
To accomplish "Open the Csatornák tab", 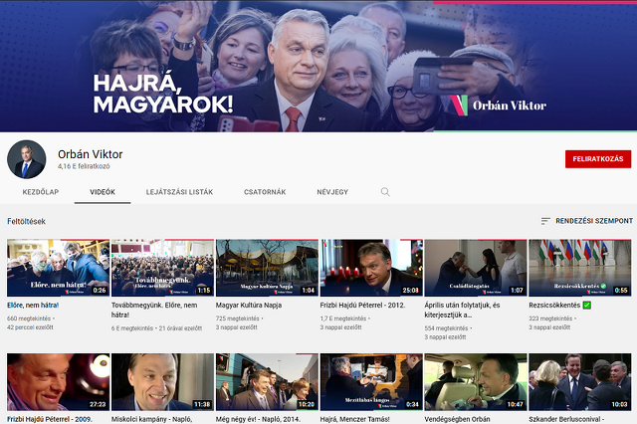I will point(265,192).
